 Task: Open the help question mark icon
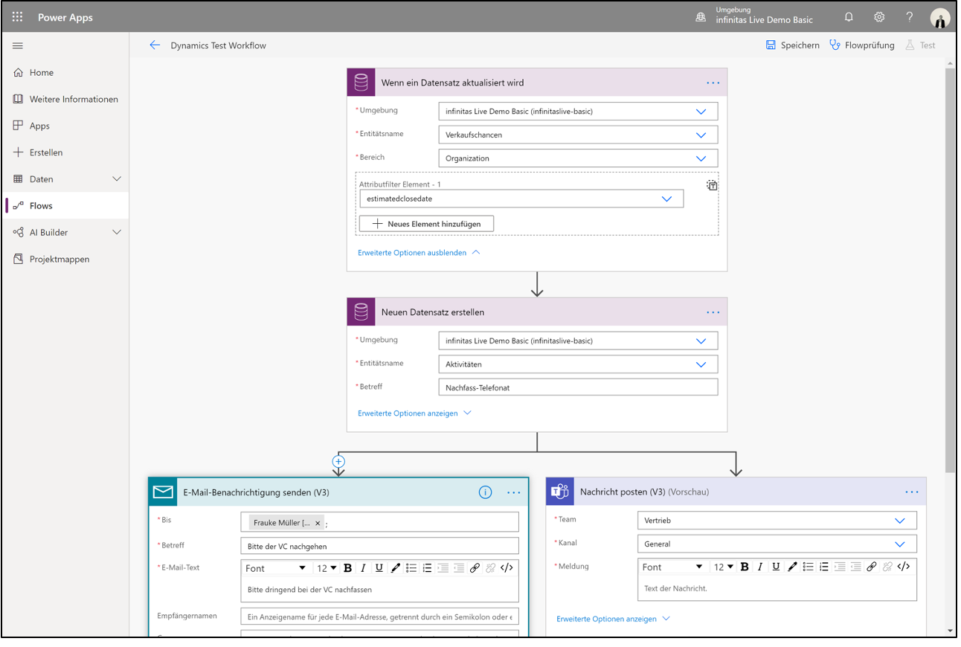point(910,17)
